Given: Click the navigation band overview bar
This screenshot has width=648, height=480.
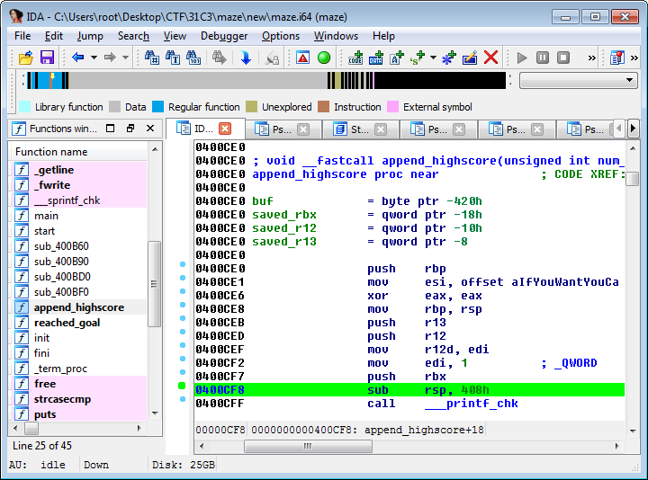Looking at the screenshot, I should pos(266,81).
